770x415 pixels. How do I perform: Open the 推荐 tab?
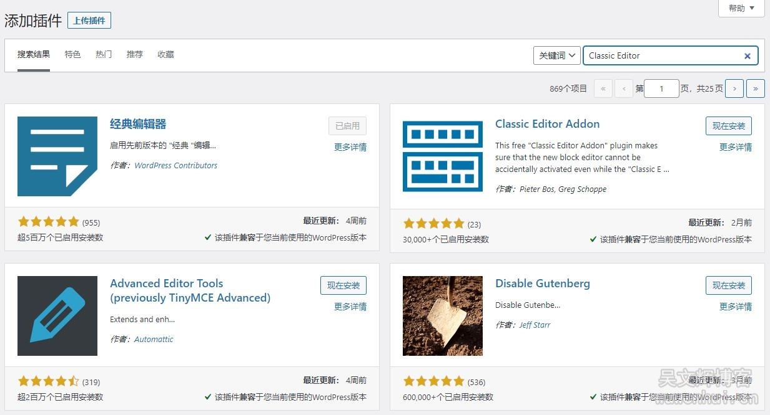pos(134,54)
